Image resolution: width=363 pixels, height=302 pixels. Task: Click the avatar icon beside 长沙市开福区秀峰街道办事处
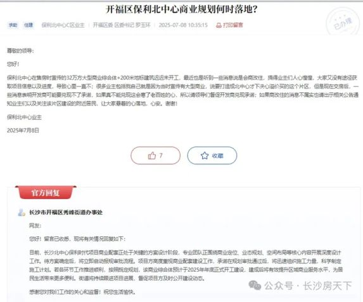(22, 212)
